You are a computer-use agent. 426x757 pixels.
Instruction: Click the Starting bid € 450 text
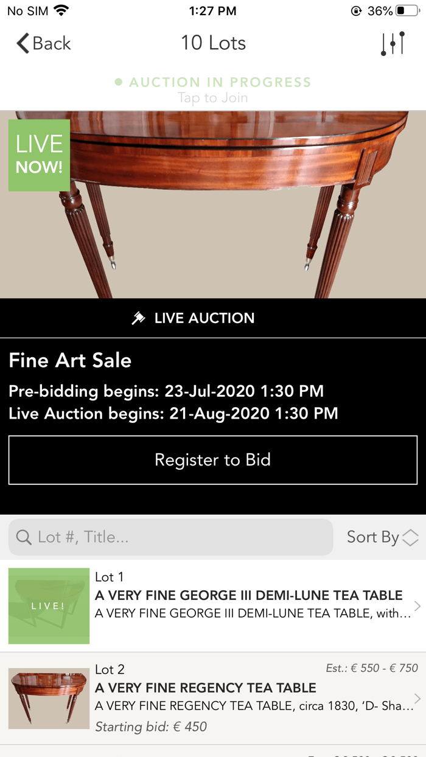tap(152, 727)
